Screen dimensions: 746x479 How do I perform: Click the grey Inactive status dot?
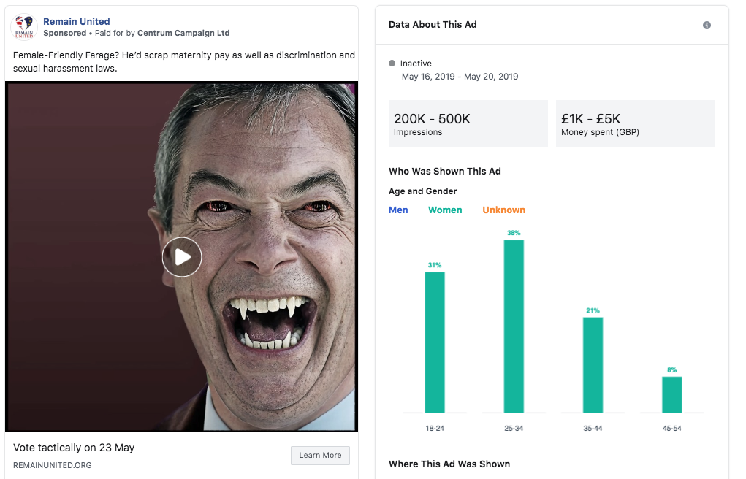pos(392,63)
